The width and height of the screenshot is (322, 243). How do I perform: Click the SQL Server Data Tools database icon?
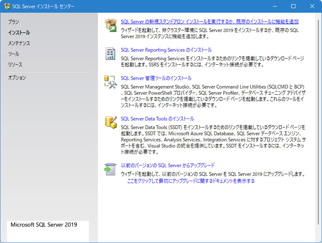(111, 123)
